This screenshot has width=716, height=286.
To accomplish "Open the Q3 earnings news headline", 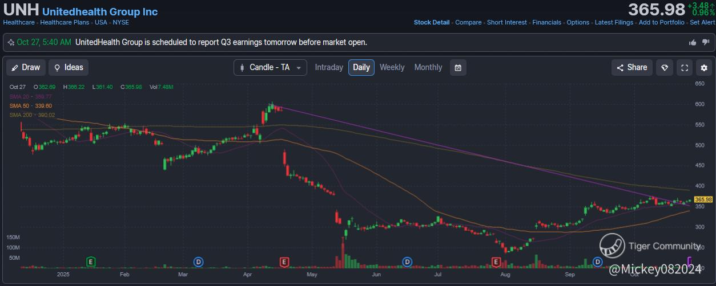I will pyautogui.click(x=221, y=42).
